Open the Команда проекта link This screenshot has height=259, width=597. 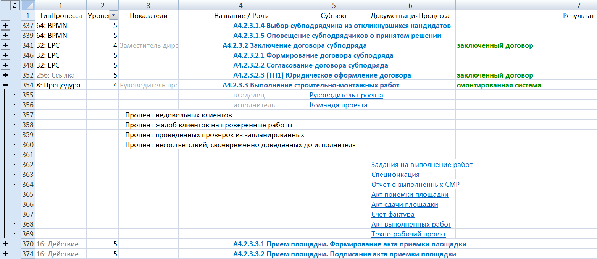click(x=339, y=105)
